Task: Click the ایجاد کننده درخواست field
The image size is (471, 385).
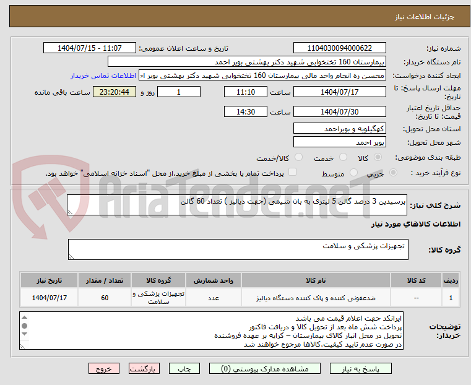Action: point(262,76)
